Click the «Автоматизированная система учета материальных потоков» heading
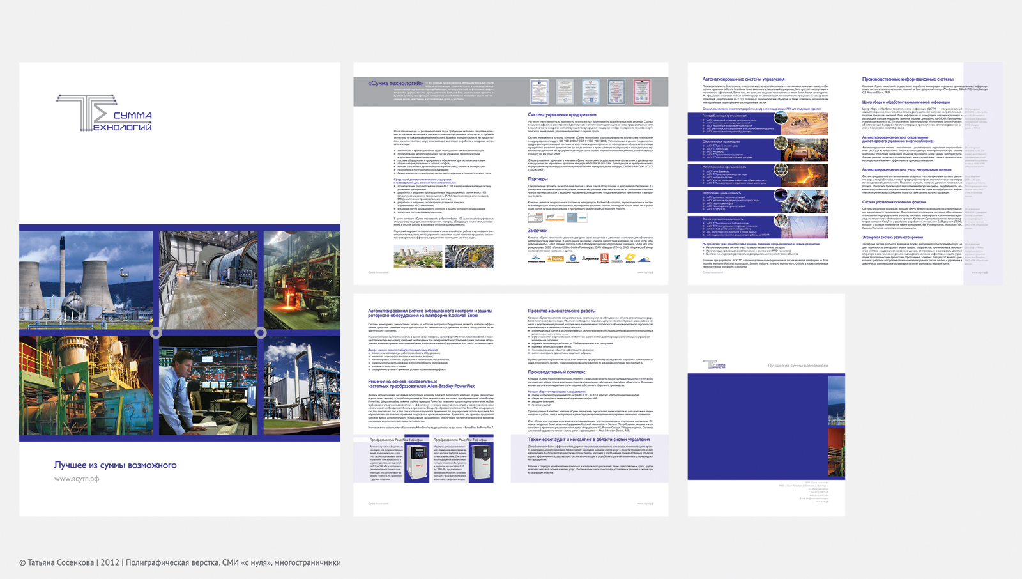The height and width of the screenshot is (579, 1022). point(907,170)
